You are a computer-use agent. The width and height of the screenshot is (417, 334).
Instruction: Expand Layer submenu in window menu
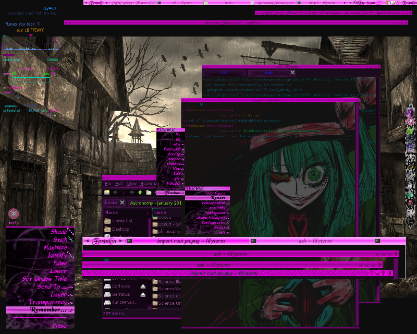(40, 294)
